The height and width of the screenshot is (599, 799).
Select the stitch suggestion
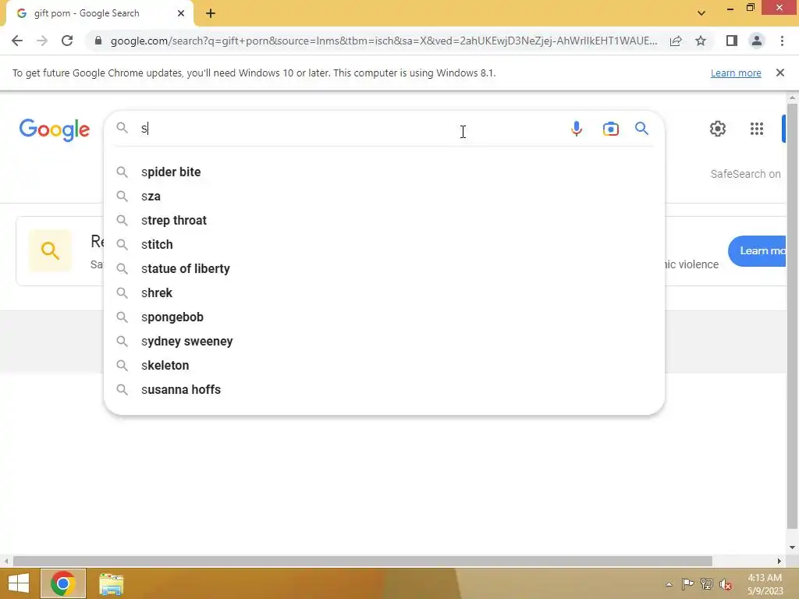pos(384,244)
